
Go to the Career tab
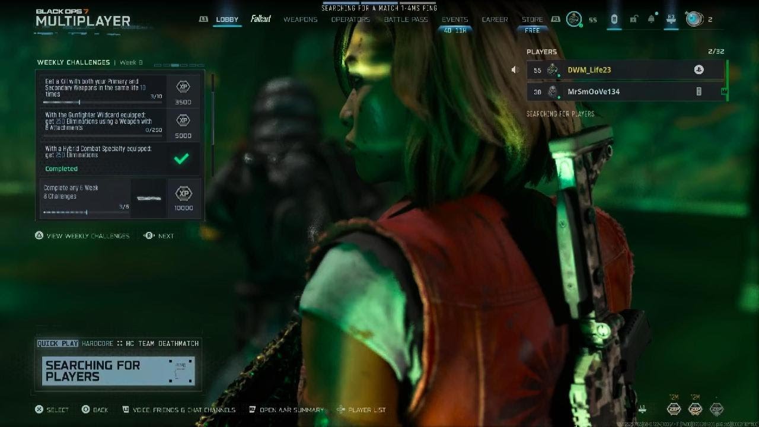[x=495, y=20]
